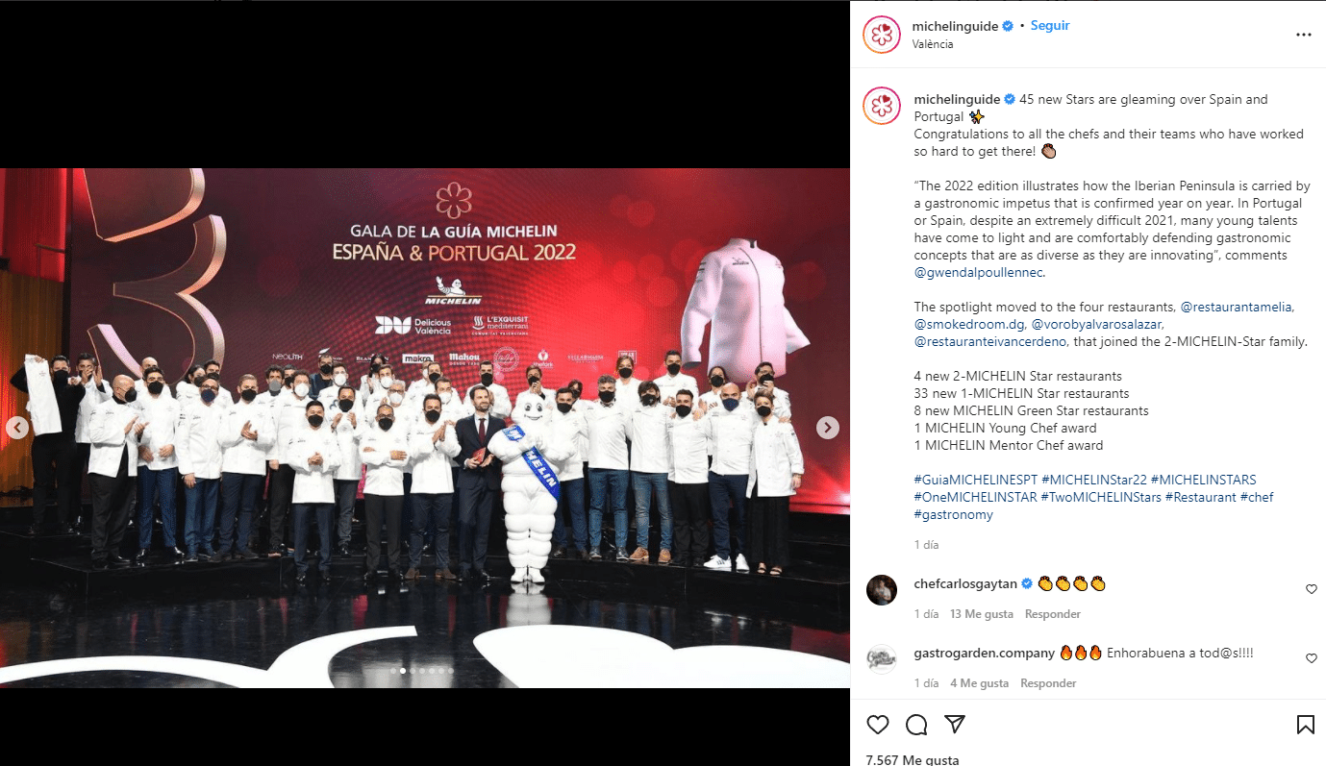Reply to chefcarlosgaytan's comment via Responder
Viewport: 1326px width, 766px height.
click(1053, 614)
